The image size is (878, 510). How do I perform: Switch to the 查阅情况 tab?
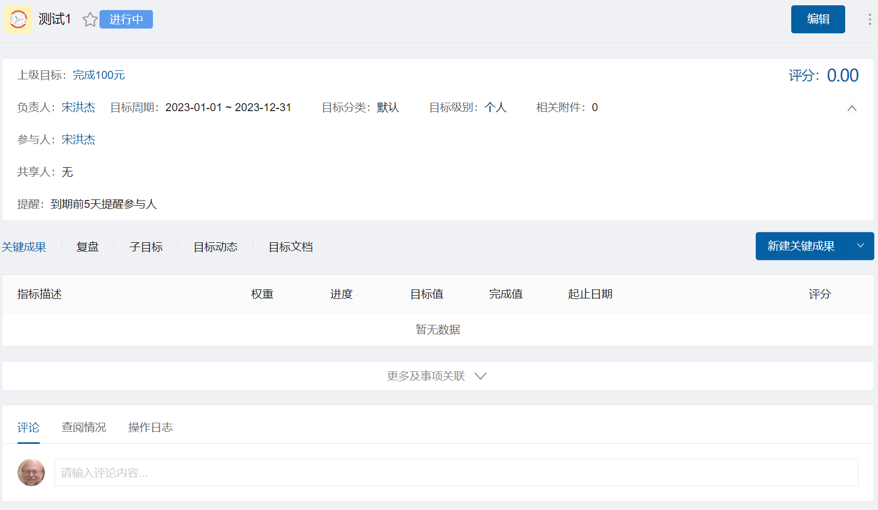pyautogui.click(x=84, y=427)
